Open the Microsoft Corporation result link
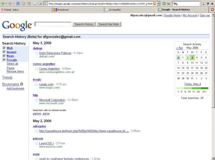 point(52,100)
